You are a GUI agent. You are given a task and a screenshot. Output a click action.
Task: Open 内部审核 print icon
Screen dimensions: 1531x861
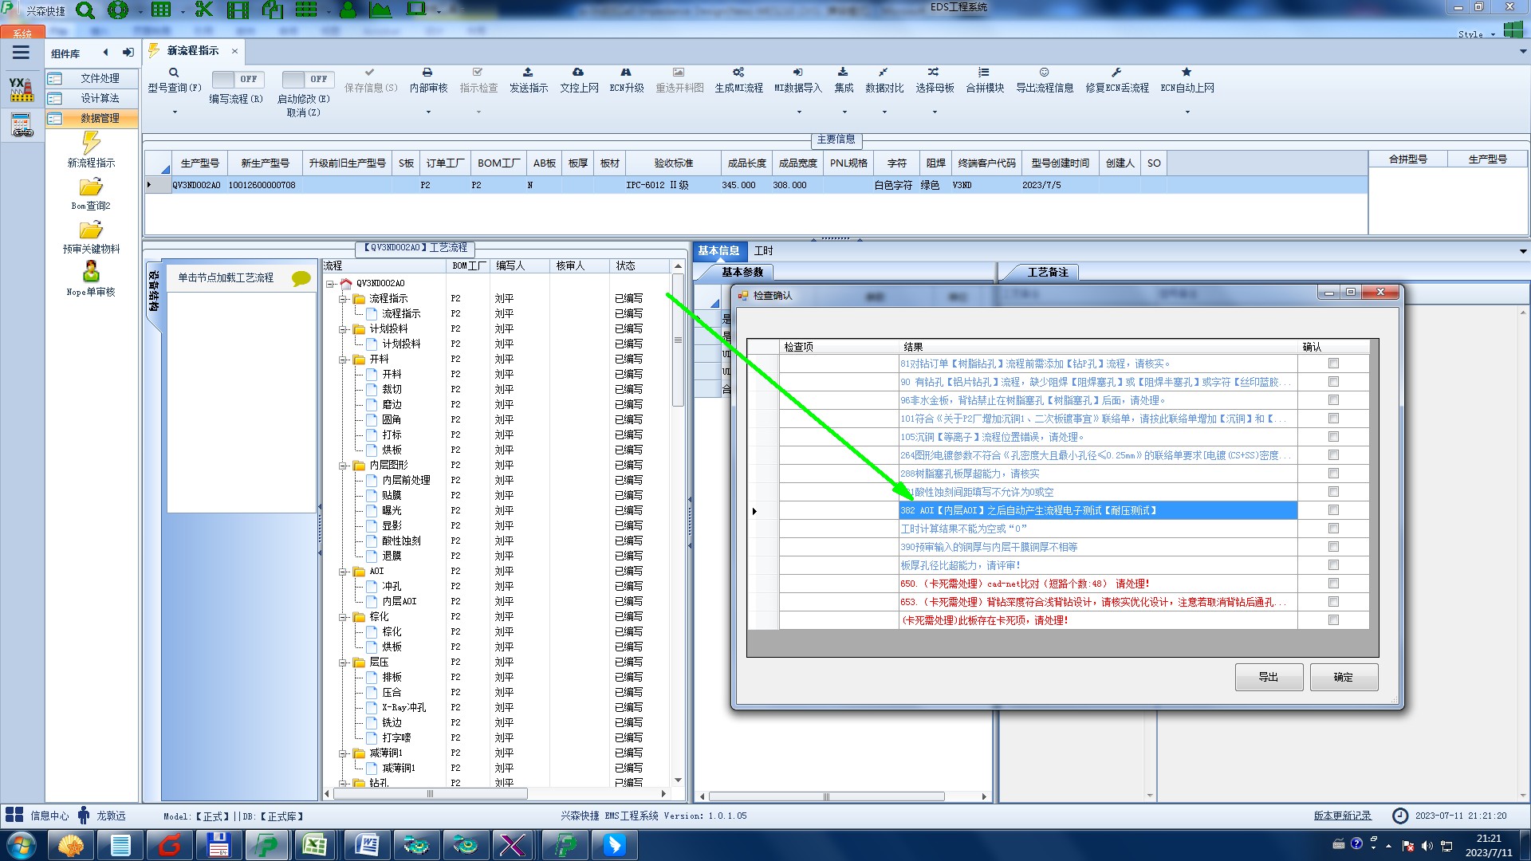tap(427, 73)
